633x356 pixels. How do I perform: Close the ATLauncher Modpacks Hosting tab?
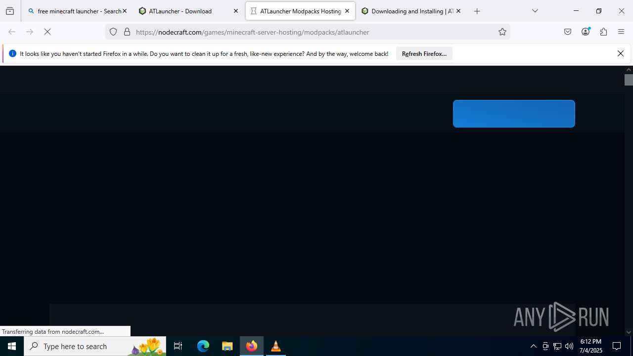(x=347, y=11)
